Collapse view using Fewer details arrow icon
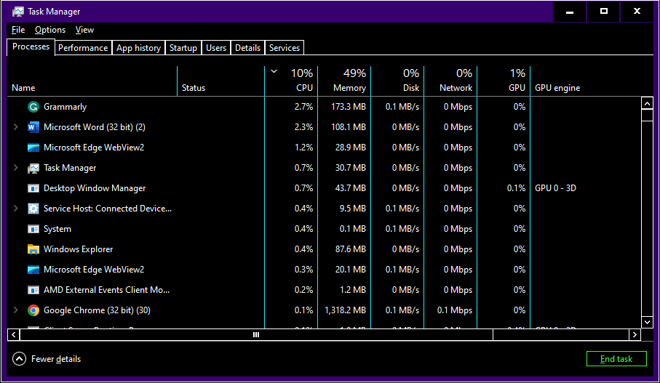The width and height of the screenshot is (660, 383). pyautogui.click(x=20, y=359)
